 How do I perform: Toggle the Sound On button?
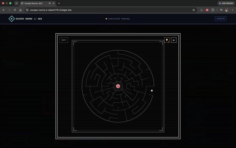(x=221, y=19)
